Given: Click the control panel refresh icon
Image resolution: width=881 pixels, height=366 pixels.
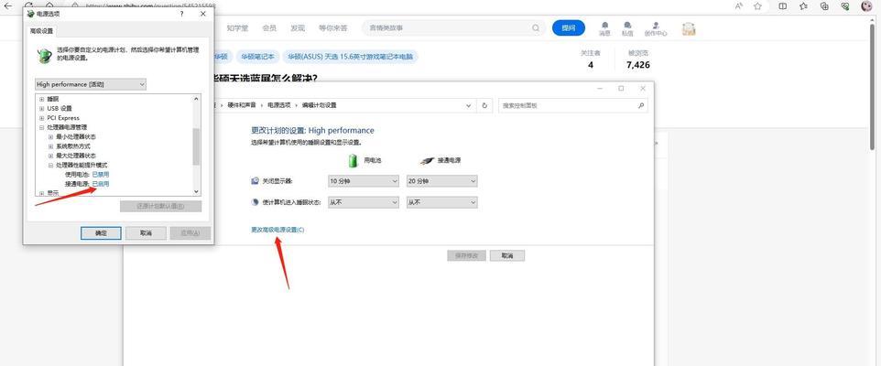Looking at the screenshot, I should (484, 105).
